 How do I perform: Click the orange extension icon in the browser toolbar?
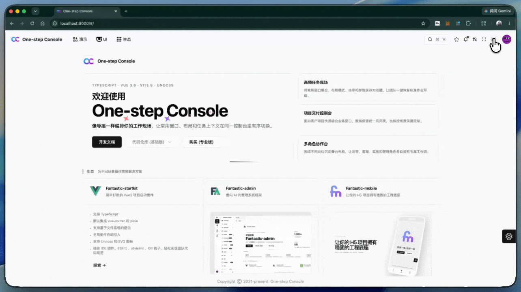448,24
